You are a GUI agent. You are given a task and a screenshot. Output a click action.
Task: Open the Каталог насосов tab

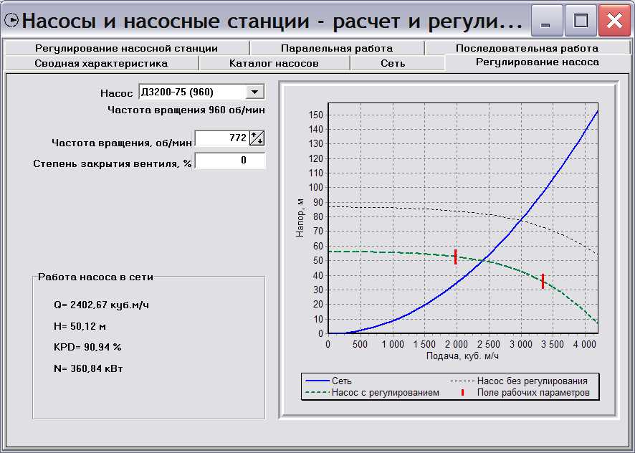[274, 63]
